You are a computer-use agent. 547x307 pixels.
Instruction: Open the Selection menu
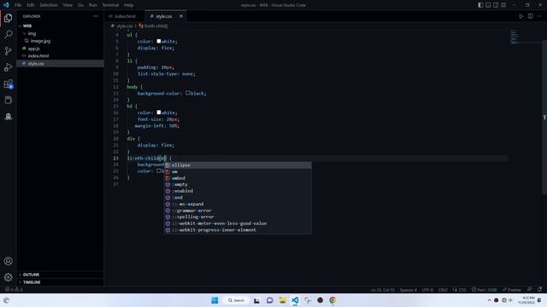[x=49, y=5]
